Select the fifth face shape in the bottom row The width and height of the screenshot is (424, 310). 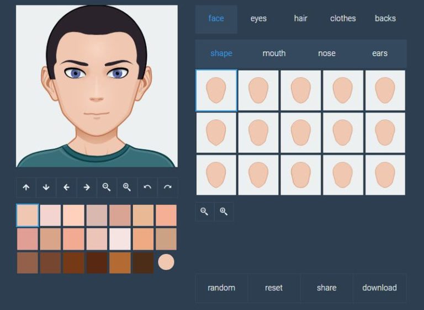pos(385,175)
